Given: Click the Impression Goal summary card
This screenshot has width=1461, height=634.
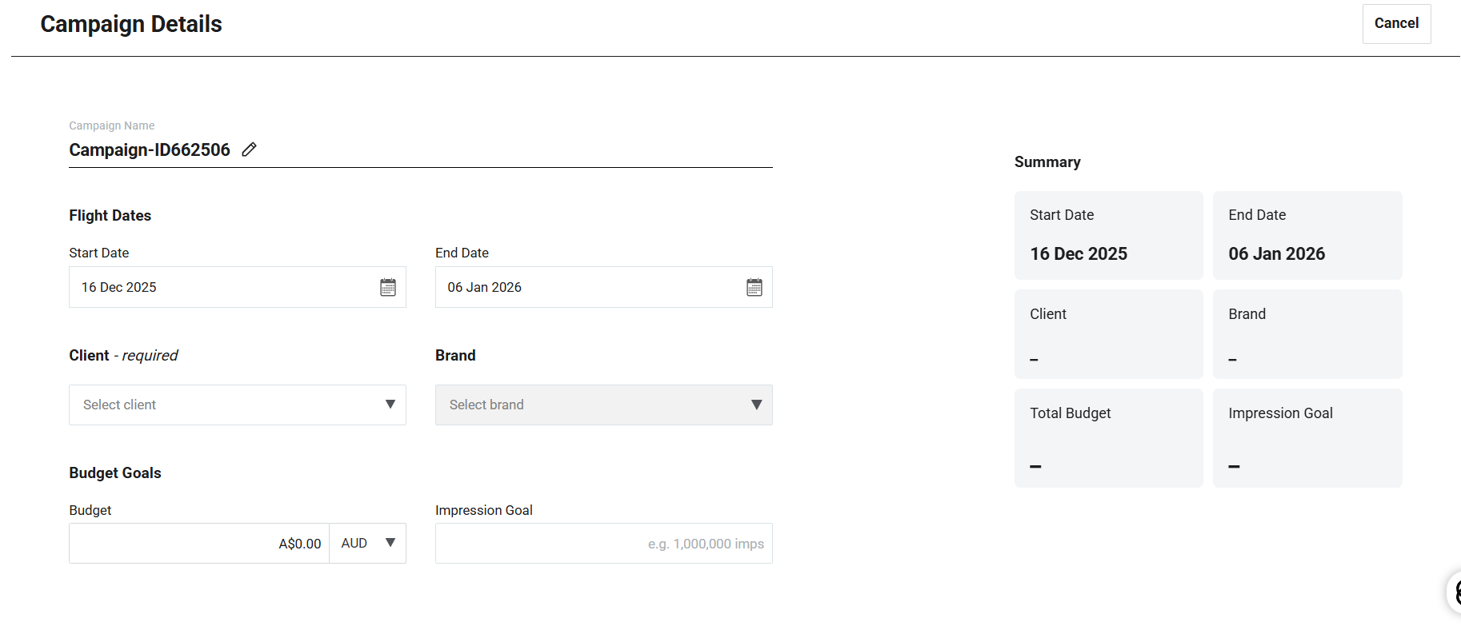Looking at the screenshot, I should (x=1307, y=438).
